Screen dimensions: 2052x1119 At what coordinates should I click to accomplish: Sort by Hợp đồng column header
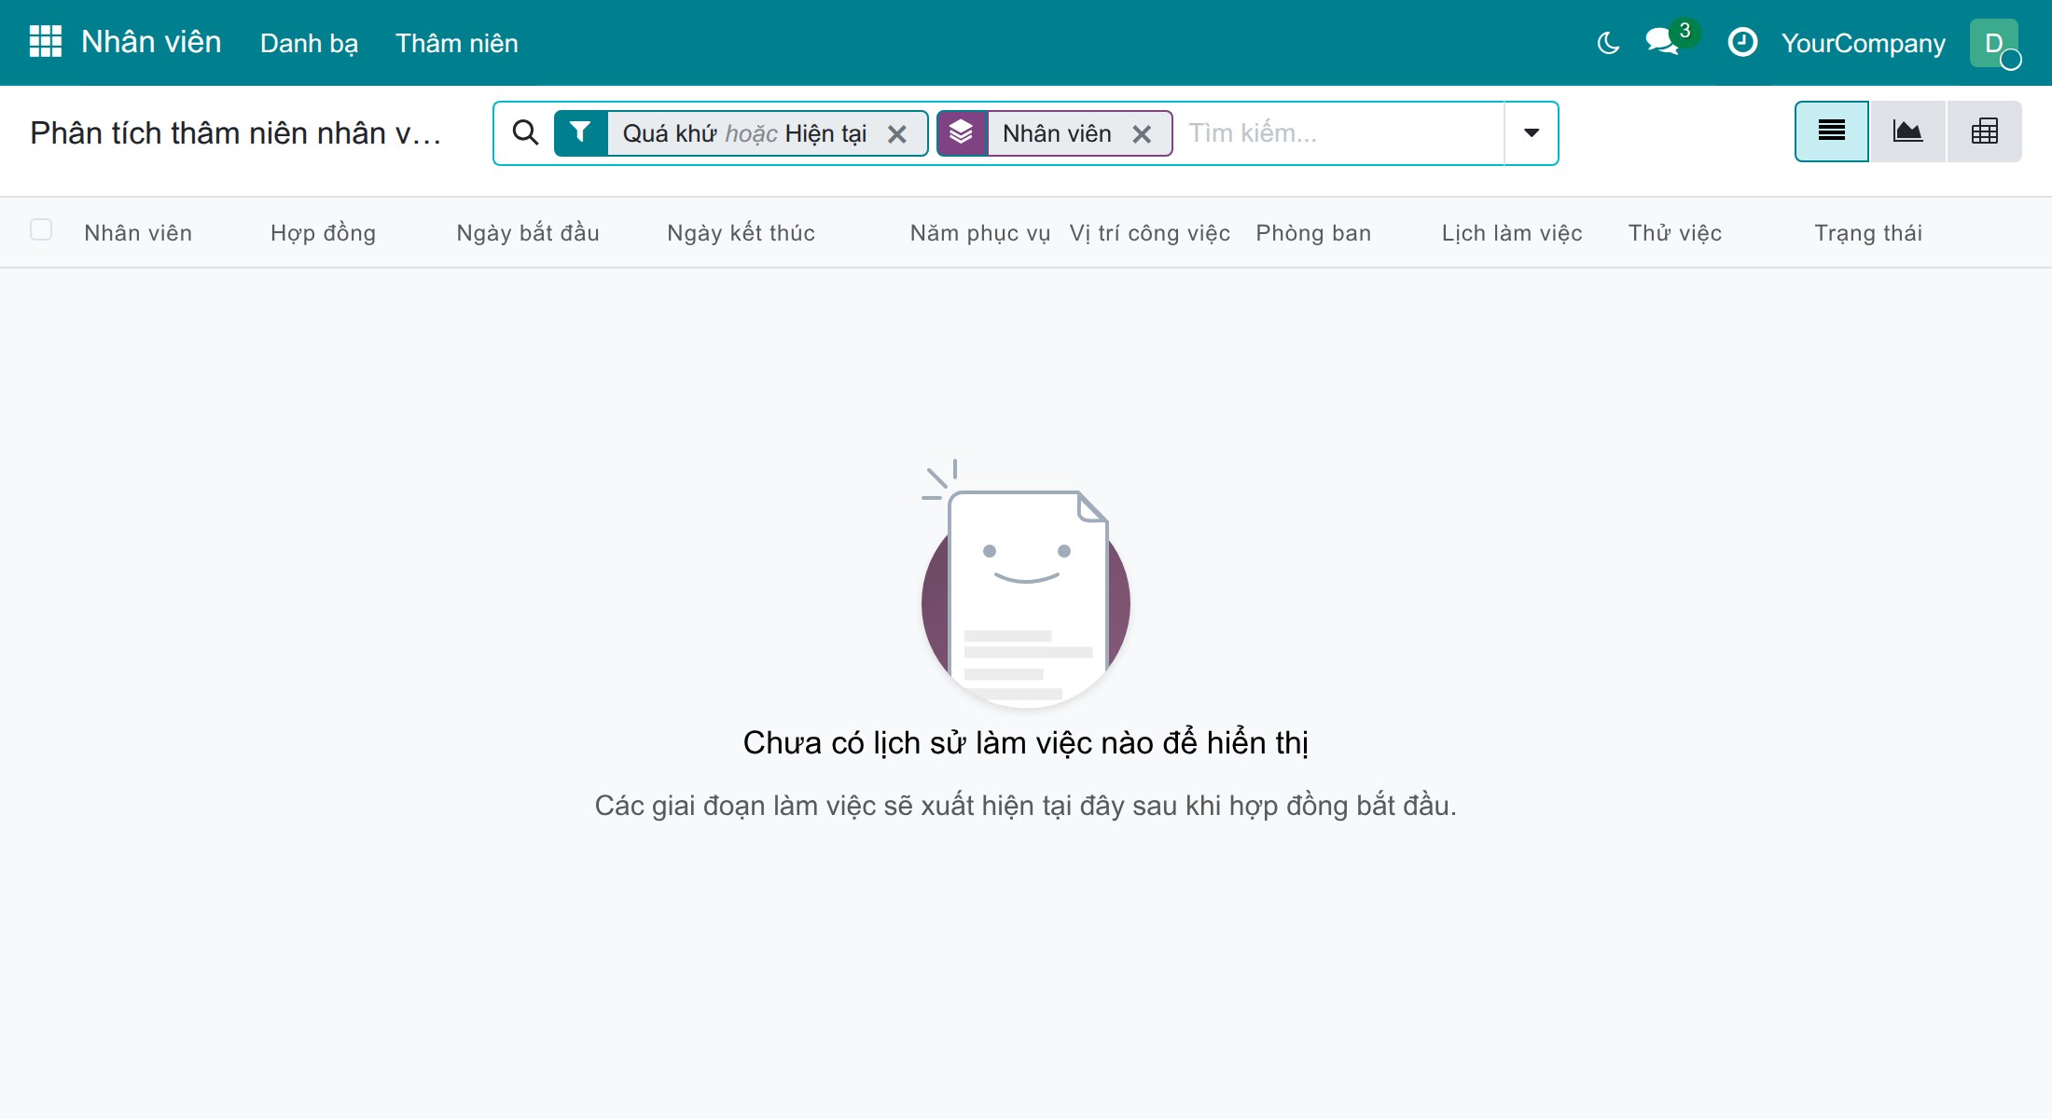coord(323,233)
